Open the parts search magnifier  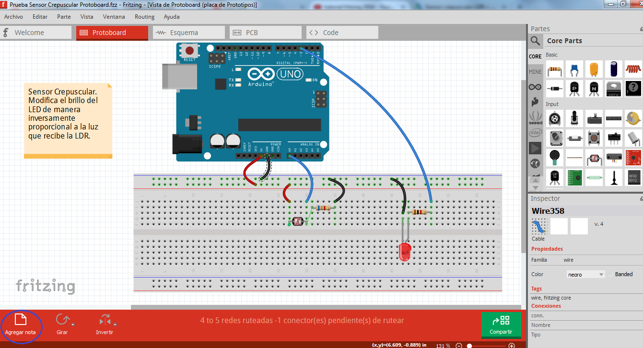(535, 41)
